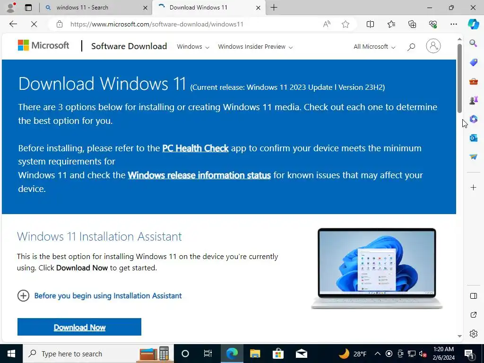
Task: Open Task View on taskbar
Action: [x=208, y=354]
